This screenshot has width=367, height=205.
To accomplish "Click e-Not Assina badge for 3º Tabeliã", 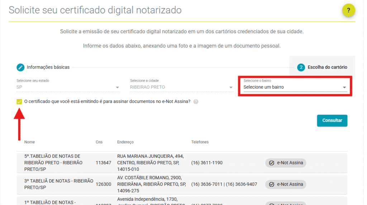I will click(x=286, y=184).
